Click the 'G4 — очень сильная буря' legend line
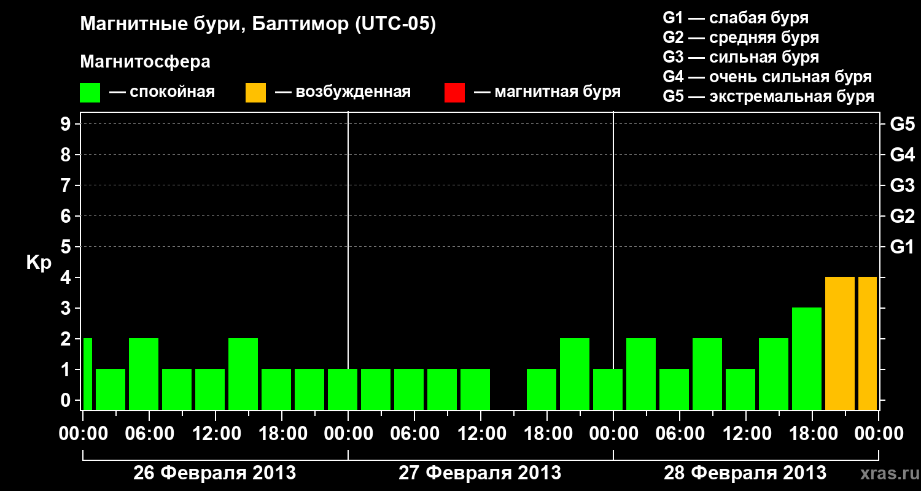The height and width of the screenshot is (491, 921). (x=767, y=77)
